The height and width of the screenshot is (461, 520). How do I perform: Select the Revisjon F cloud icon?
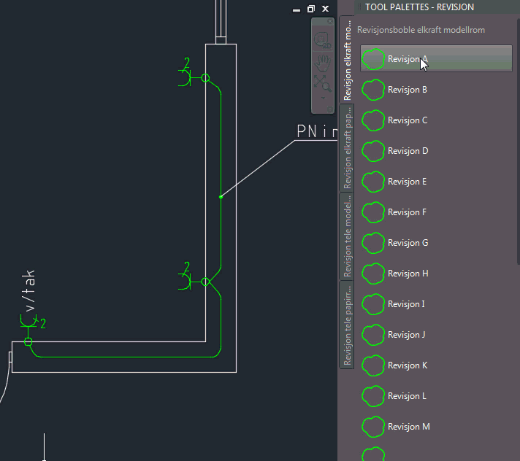pos(374,212)
